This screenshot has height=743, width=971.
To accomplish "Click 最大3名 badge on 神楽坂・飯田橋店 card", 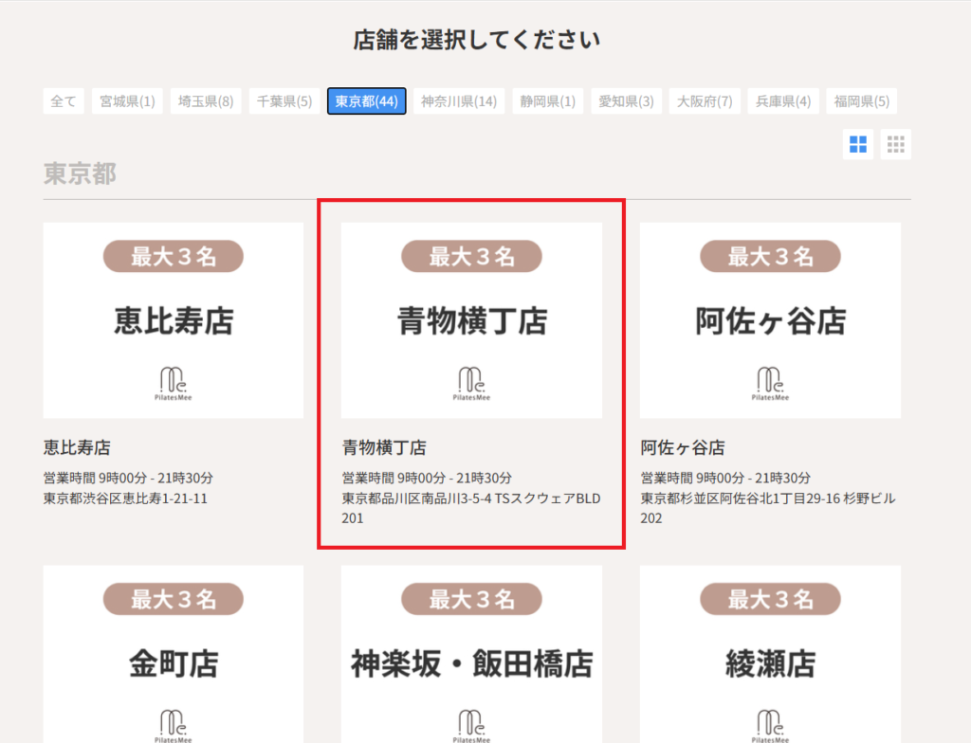I will coord(471,599).
